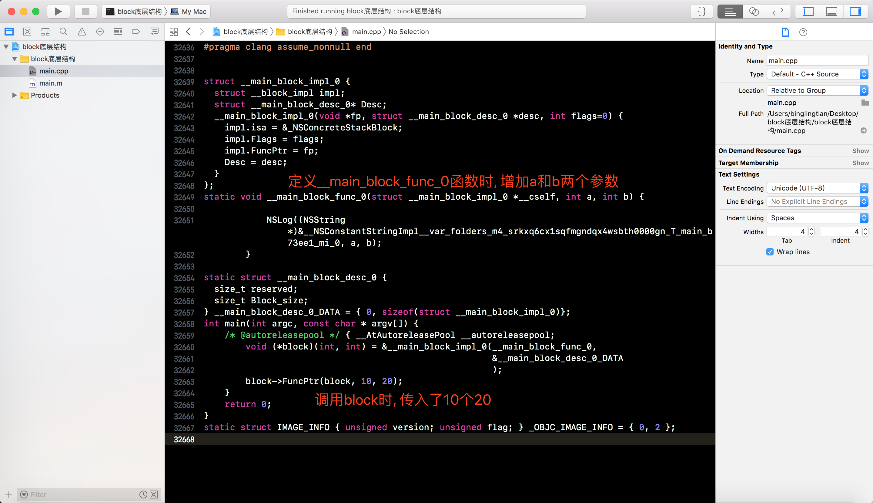873x503 pixels.
Task: Toggle the Debug area panel
Action: (x=831, y=12)
